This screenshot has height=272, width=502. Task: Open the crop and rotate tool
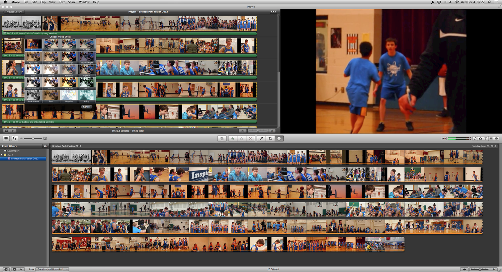pos(270,139)
